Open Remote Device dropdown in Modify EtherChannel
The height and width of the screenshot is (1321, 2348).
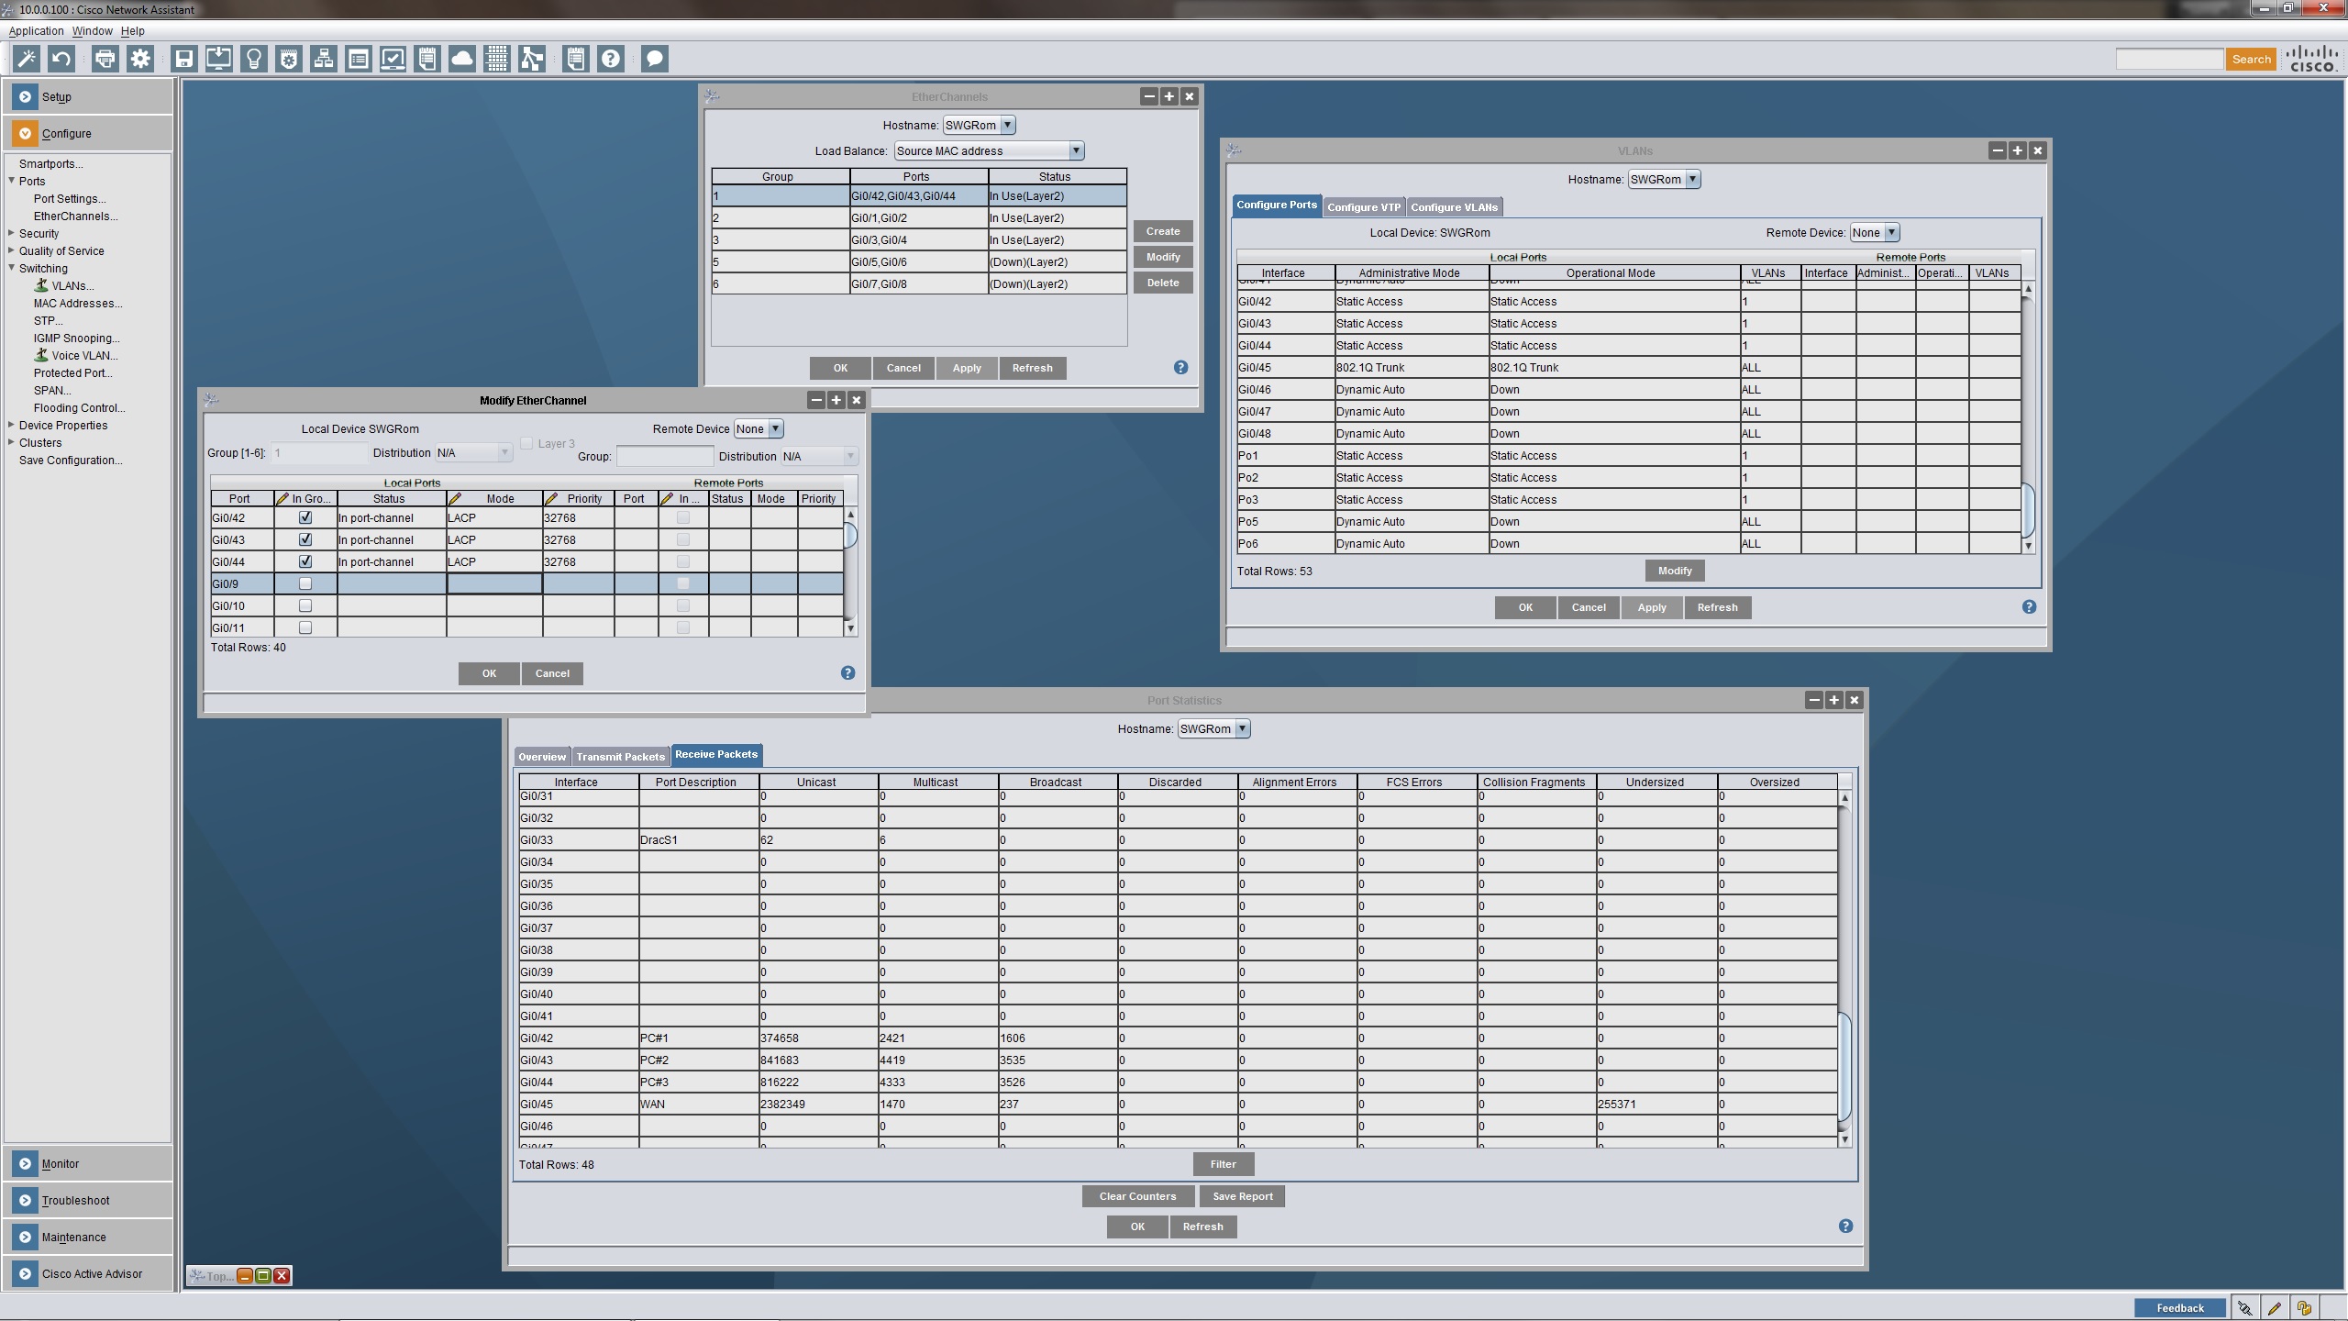coord(759,429)
